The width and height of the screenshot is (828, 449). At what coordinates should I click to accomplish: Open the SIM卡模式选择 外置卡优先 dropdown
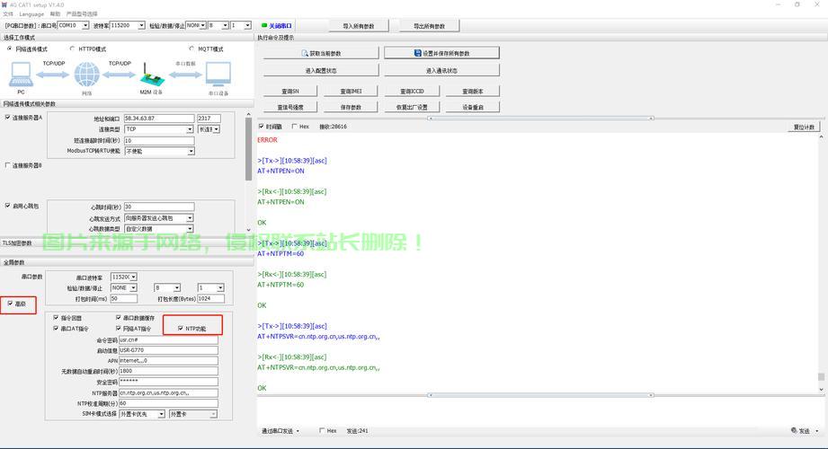tap(162, 414)
